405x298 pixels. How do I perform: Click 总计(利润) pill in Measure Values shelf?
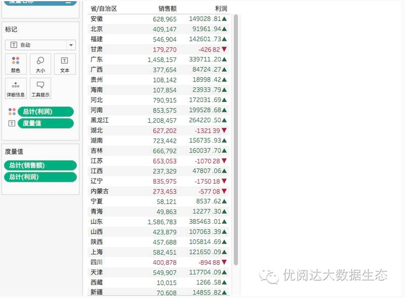pyautogui.click(x=40, y=177)
